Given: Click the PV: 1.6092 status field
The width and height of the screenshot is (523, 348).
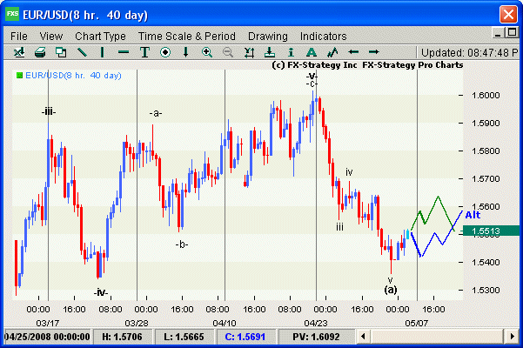Looking at the screenshot, I should (316, 337).
